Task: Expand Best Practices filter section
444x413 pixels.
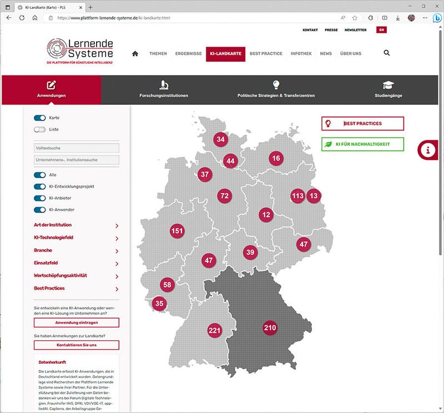Action: (76, 289)
